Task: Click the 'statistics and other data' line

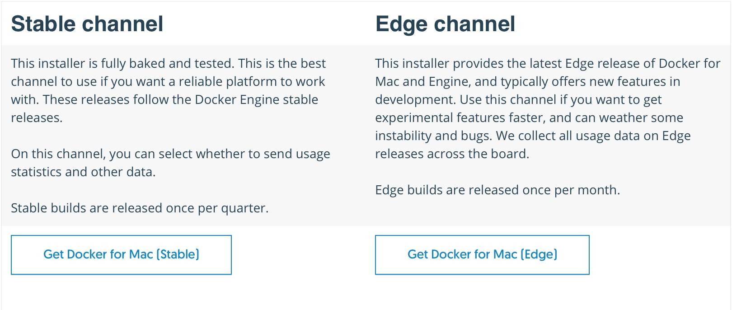Action: (x=83, y=172)
